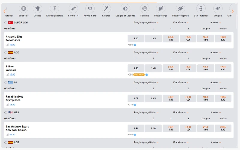Image resolution: width=240 pixels, height=150 pixels.
Task: Favorite the first ACB league star
Action: (6, 53)
